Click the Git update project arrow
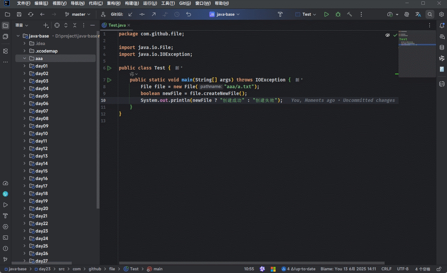This screenshot has width=447, height=273. click(130, 14)
